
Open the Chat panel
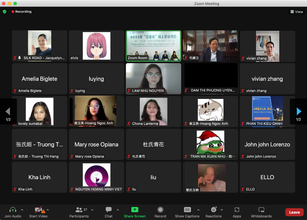click(108, 210)
